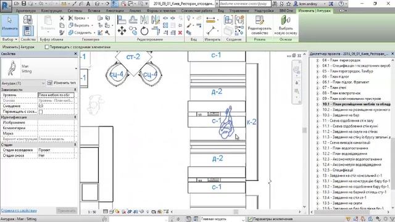
Task: Toggle 'Перемещать с соседними элементами' checkbox
Action: coord(47,47)
